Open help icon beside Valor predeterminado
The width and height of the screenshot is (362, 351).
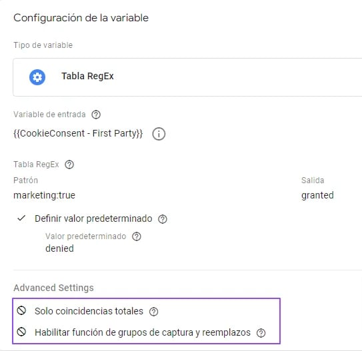click(x=137, y=236)
